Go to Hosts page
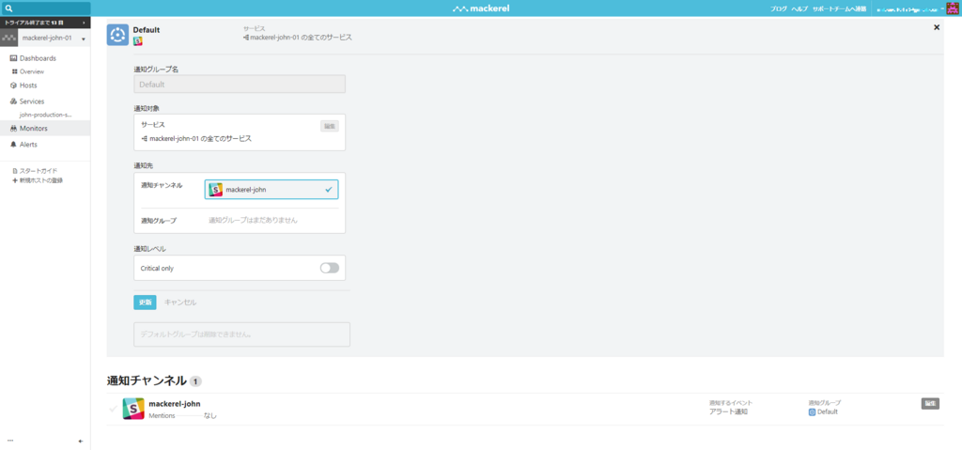The width and height of the screenshot is (962, 450). click(x=28, y=85)
